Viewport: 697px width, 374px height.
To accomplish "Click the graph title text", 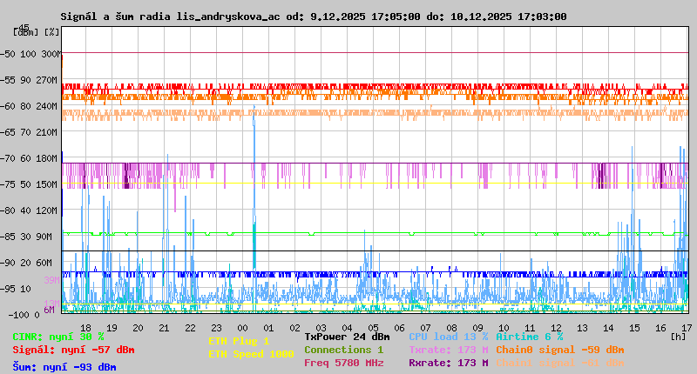I will 313,17.
